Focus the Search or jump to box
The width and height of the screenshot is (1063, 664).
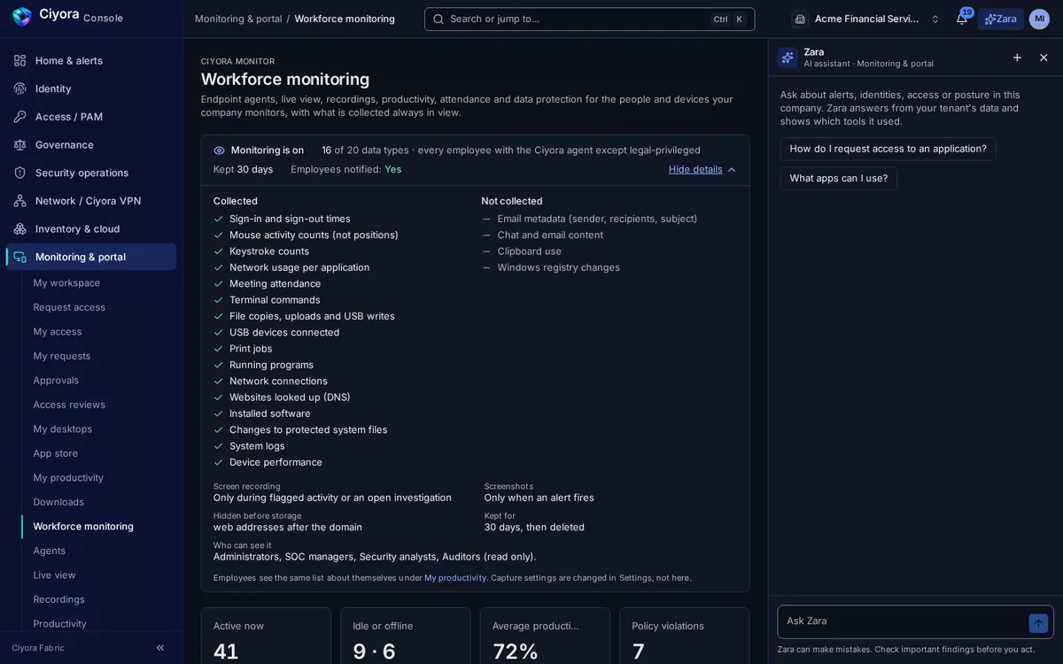coord(589,19)
